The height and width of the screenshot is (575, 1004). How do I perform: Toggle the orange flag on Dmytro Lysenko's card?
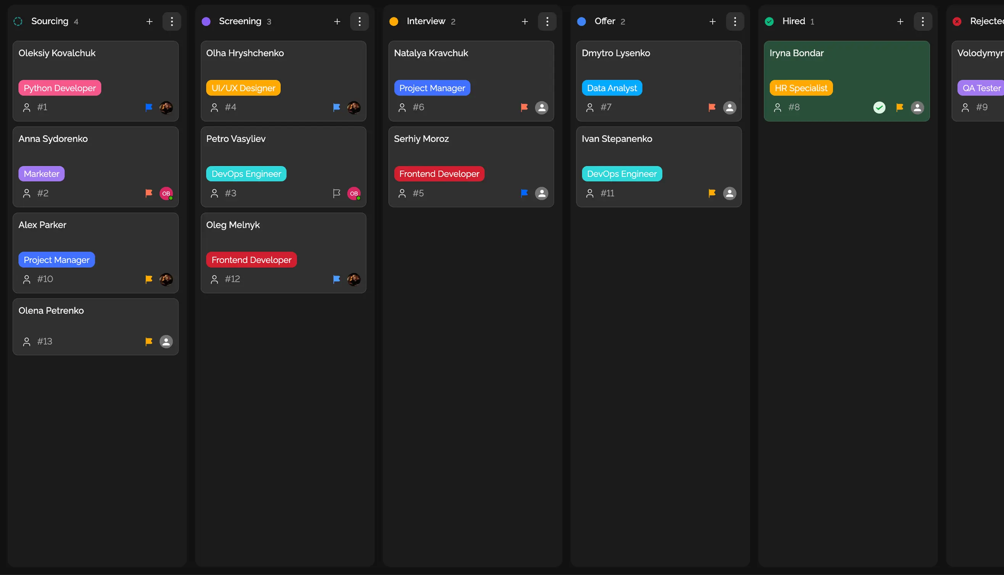pos(712,107)
